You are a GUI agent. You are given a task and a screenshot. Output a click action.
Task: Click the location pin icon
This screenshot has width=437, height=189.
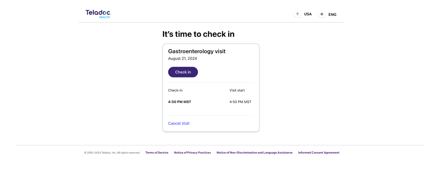297,14
